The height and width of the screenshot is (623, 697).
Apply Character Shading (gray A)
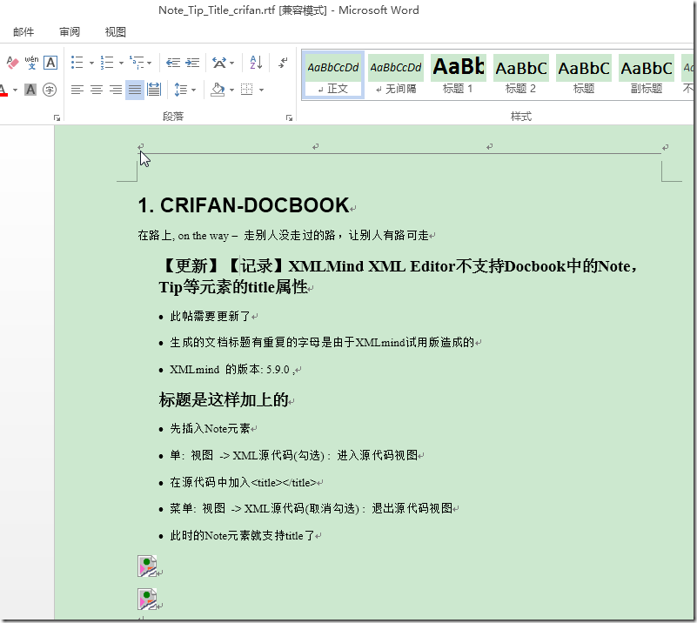(x=30, y=90)
